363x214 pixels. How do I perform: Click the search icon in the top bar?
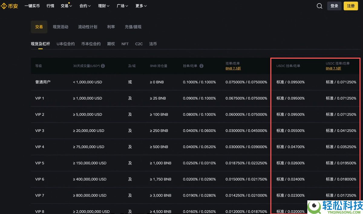(319, 6)
